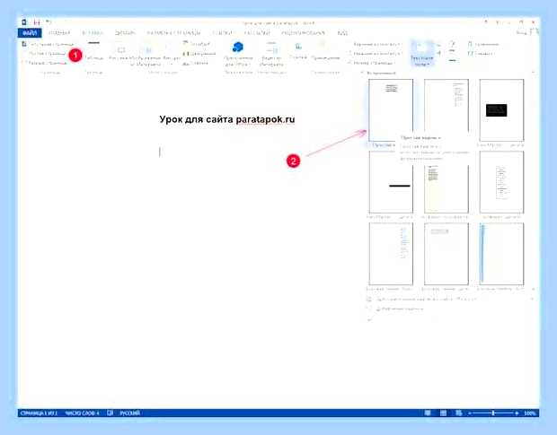Click the document heading 'Урок для сайта paratapok.ru'
557x435 pixels.
tap(227, 119)
